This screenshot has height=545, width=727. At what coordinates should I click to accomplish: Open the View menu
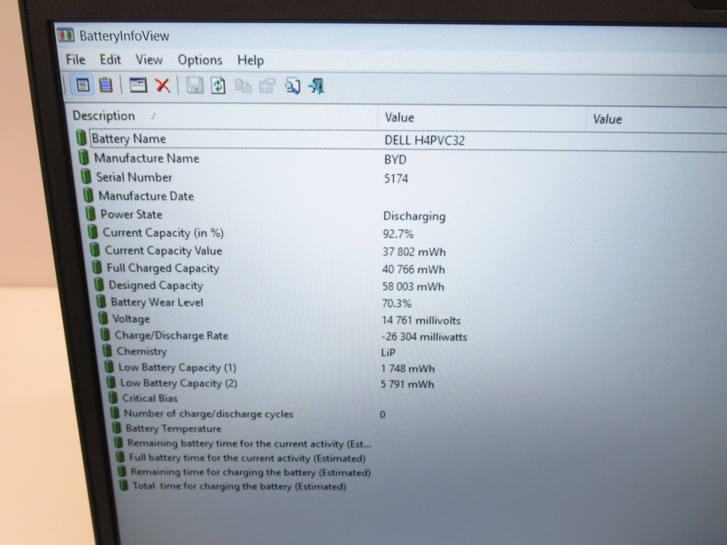tap(149, 60)
